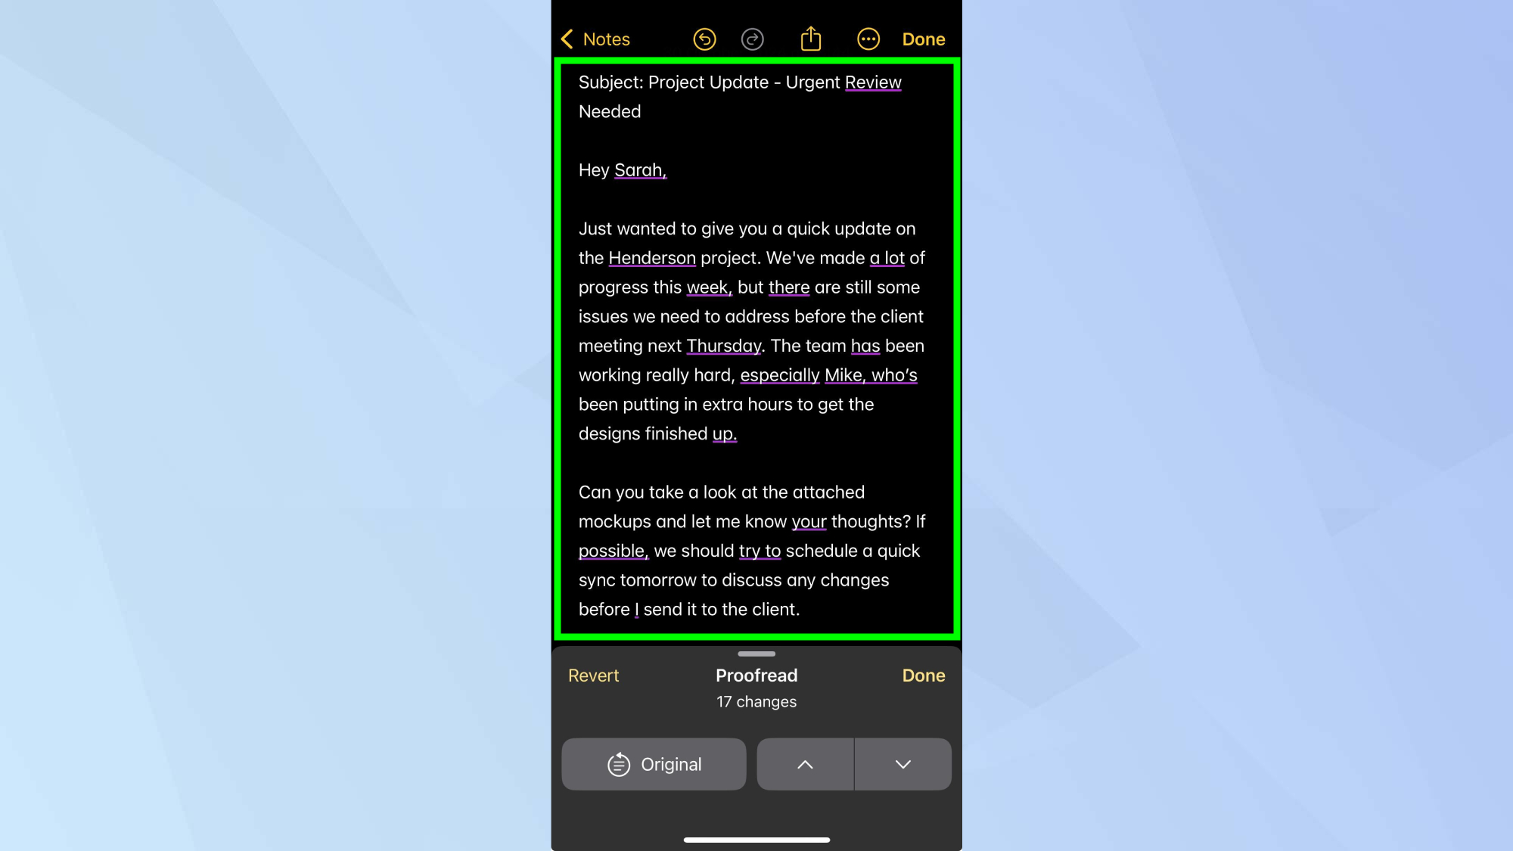Navigate to previous proofreading change
This screenshot has width=1513, height=851.
pos(806,764)
